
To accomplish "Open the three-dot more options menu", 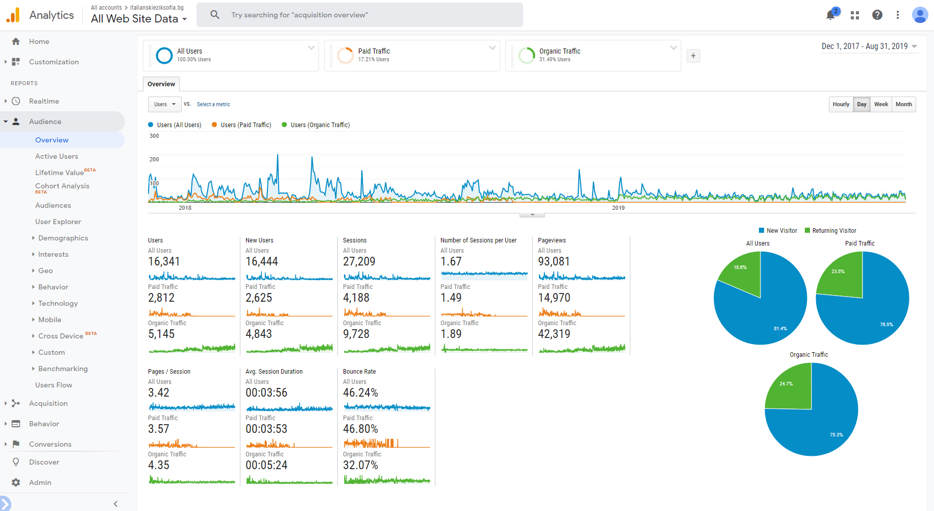I will [x=898, y=15].
